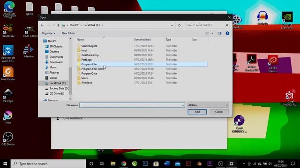Click the Up one level arrow
This screenshot has width=300, height=168.
point(58,25)
